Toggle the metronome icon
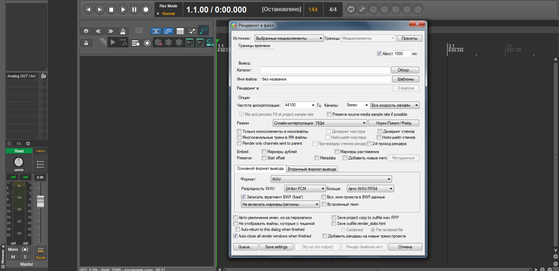Screen dimensions: 559x271 pos(123,31)
